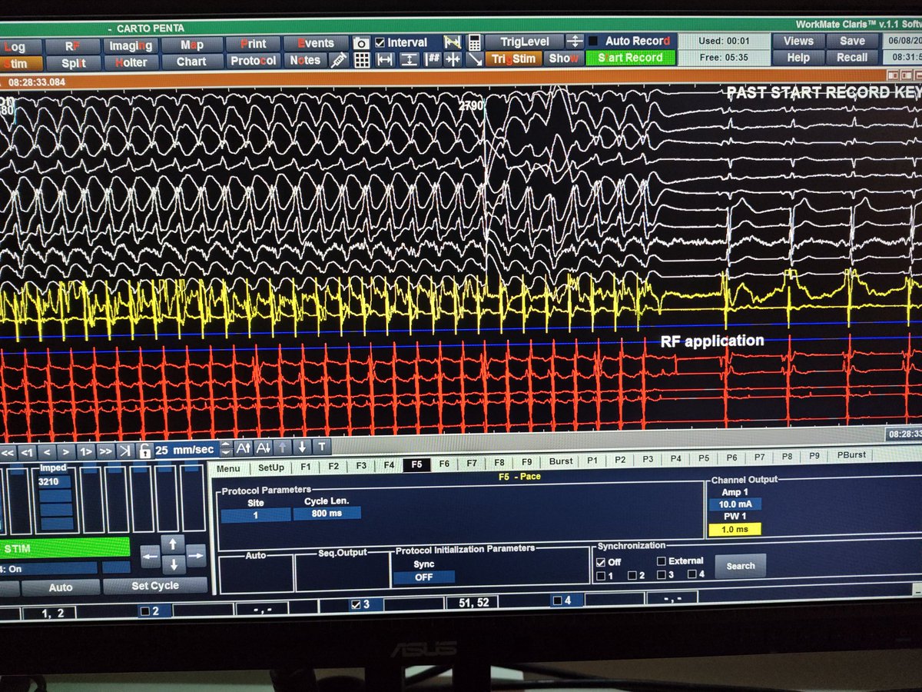922x692 pixels.
Task: Open the Menu tab
Action: click(228, 467)
